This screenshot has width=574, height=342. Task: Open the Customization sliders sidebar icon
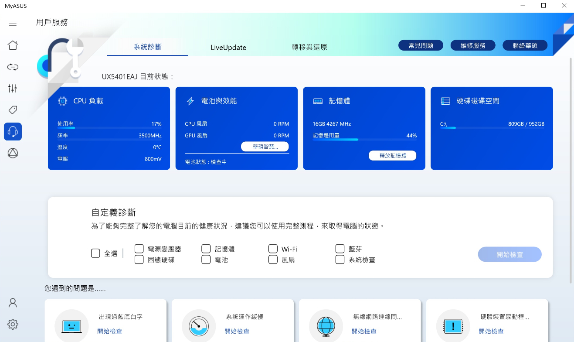pyautogui.click(x=13, y=88)
